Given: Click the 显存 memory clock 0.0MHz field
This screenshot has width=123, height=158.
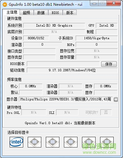Looking at the screenshot, I should click(106, 86).
